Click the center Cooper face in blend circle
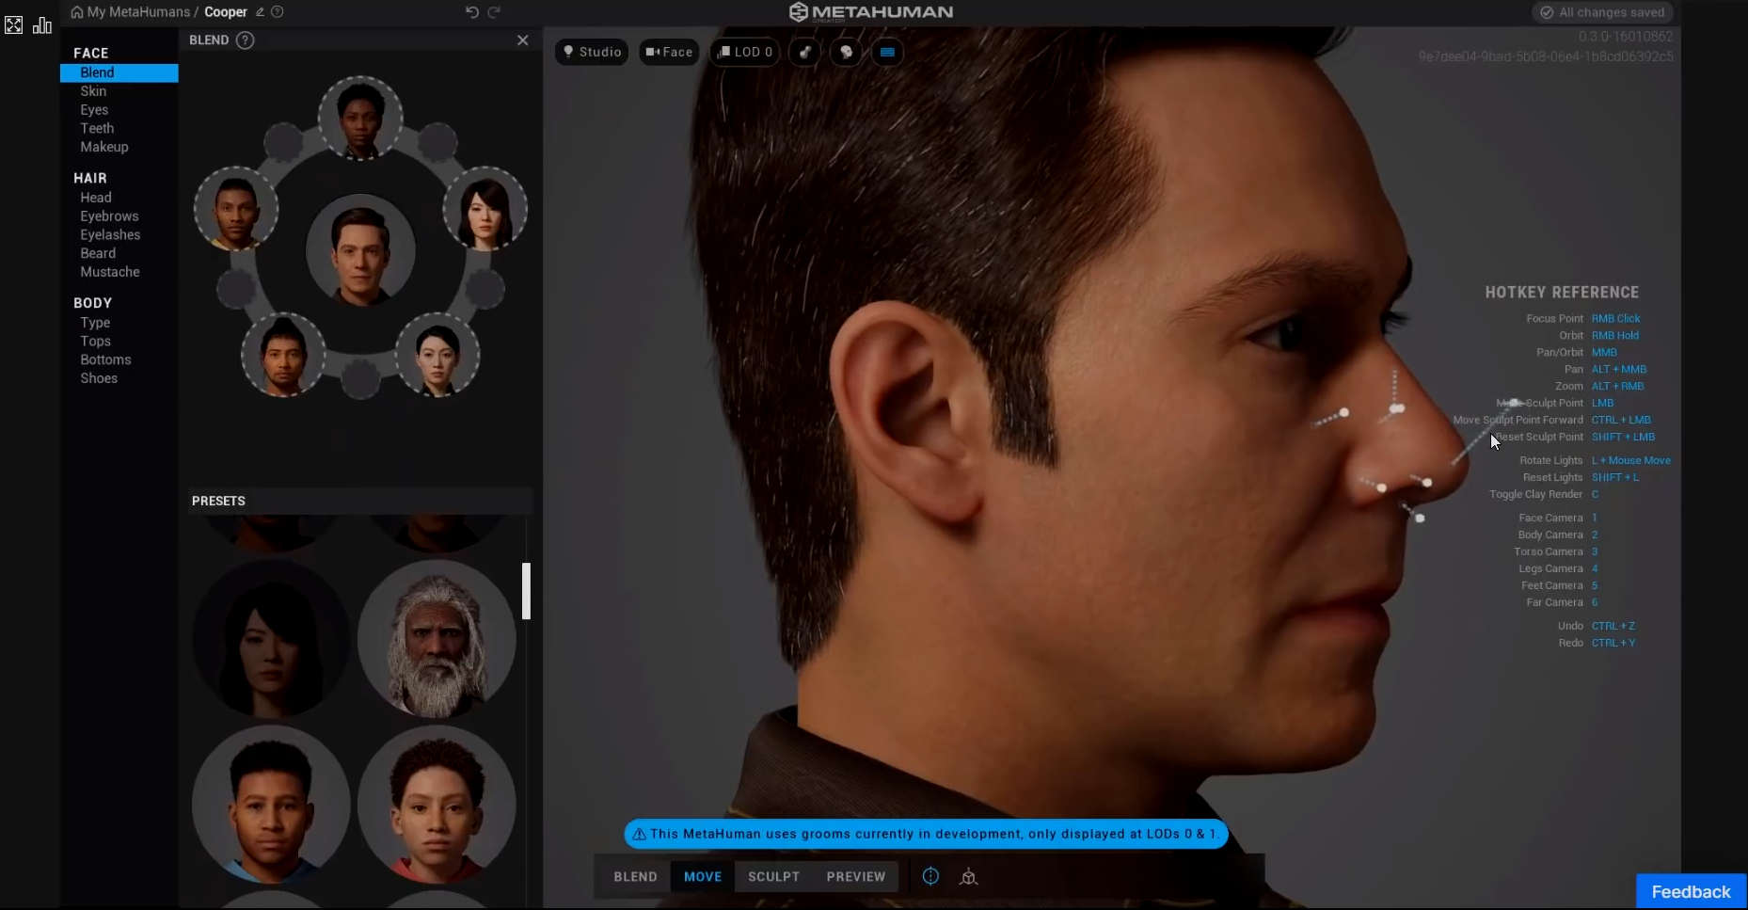Screen dimensions: 1748x910 360,250
